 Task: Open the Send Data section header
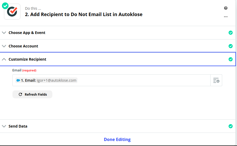tap(118, 126)
